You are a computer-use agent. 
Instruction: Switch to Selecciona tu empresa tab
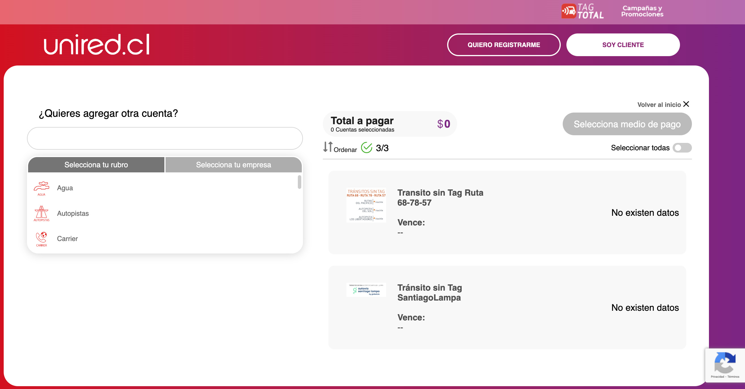coord(233,165)
